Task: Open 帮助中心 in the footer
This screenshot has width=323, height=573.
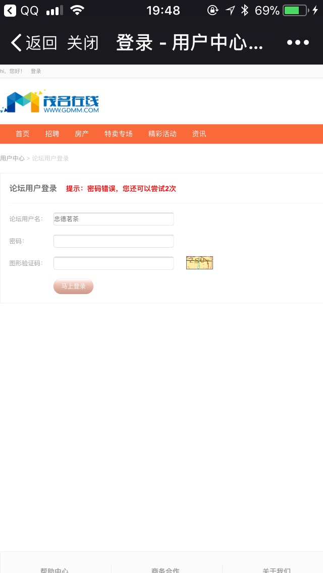Action: 54,570
